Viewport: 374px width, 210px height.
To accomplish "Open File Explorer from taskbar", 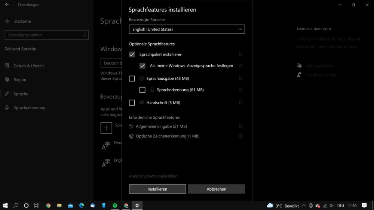I will click(x=59, y=206).
